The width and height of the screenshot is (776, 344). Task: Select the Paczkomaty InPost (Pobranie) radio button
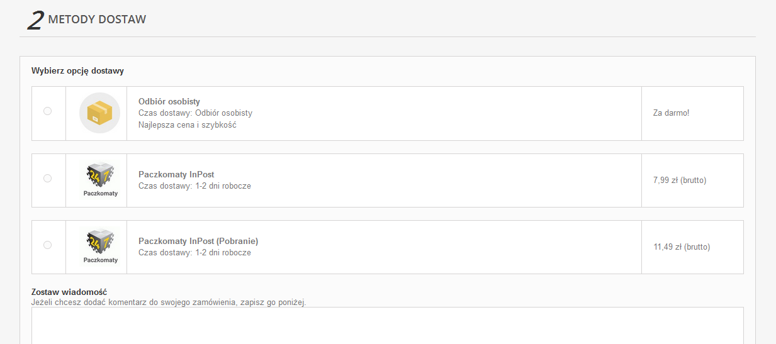47,245
